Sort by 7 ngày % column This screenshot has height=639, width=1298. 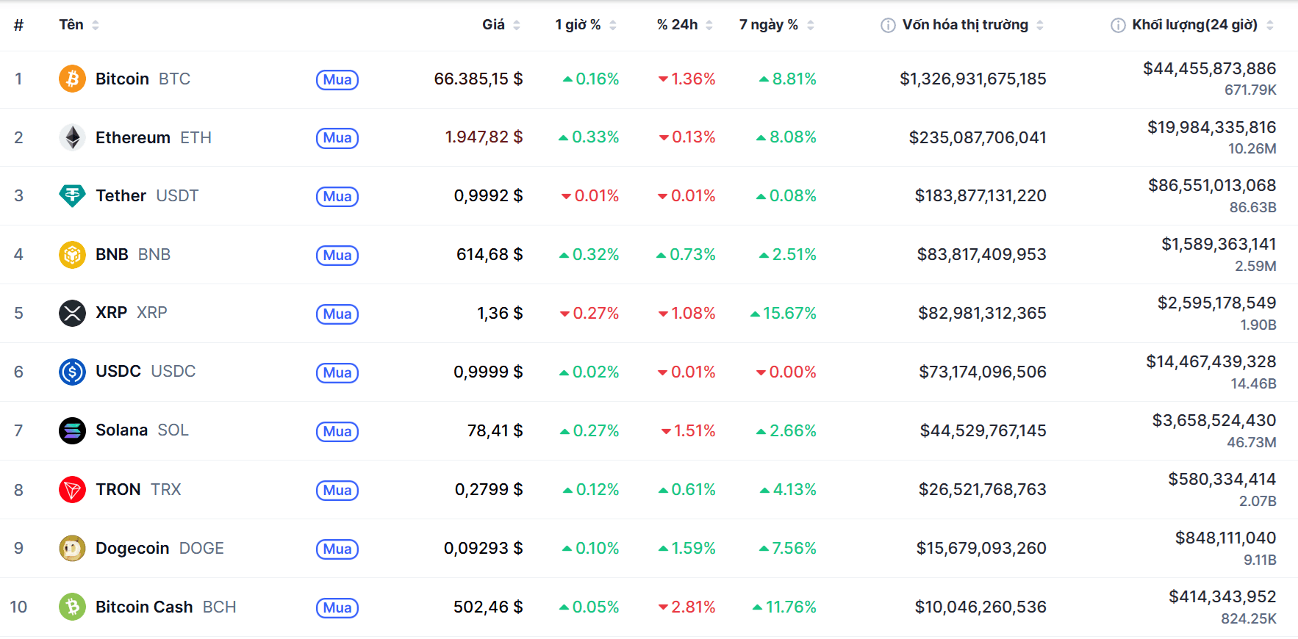tap(777, 25)
